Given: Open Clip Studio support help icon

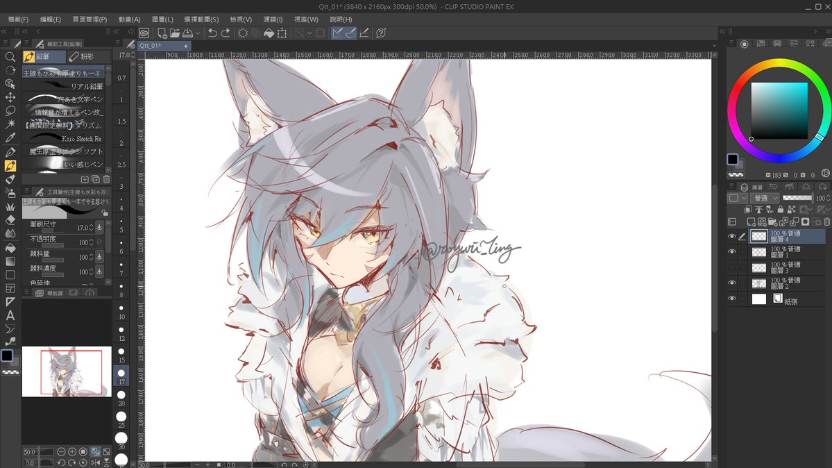Looking at the screenshot, I should tap(381, 33).
